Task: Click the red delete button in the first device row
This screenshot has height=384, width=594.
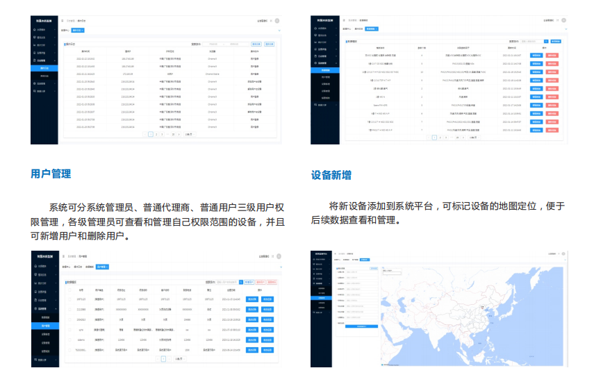Action: [552, 54]
